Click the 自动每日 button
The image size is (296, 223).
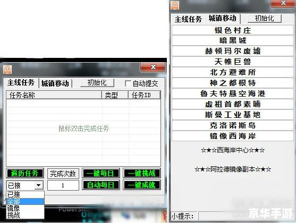(101, 185)
